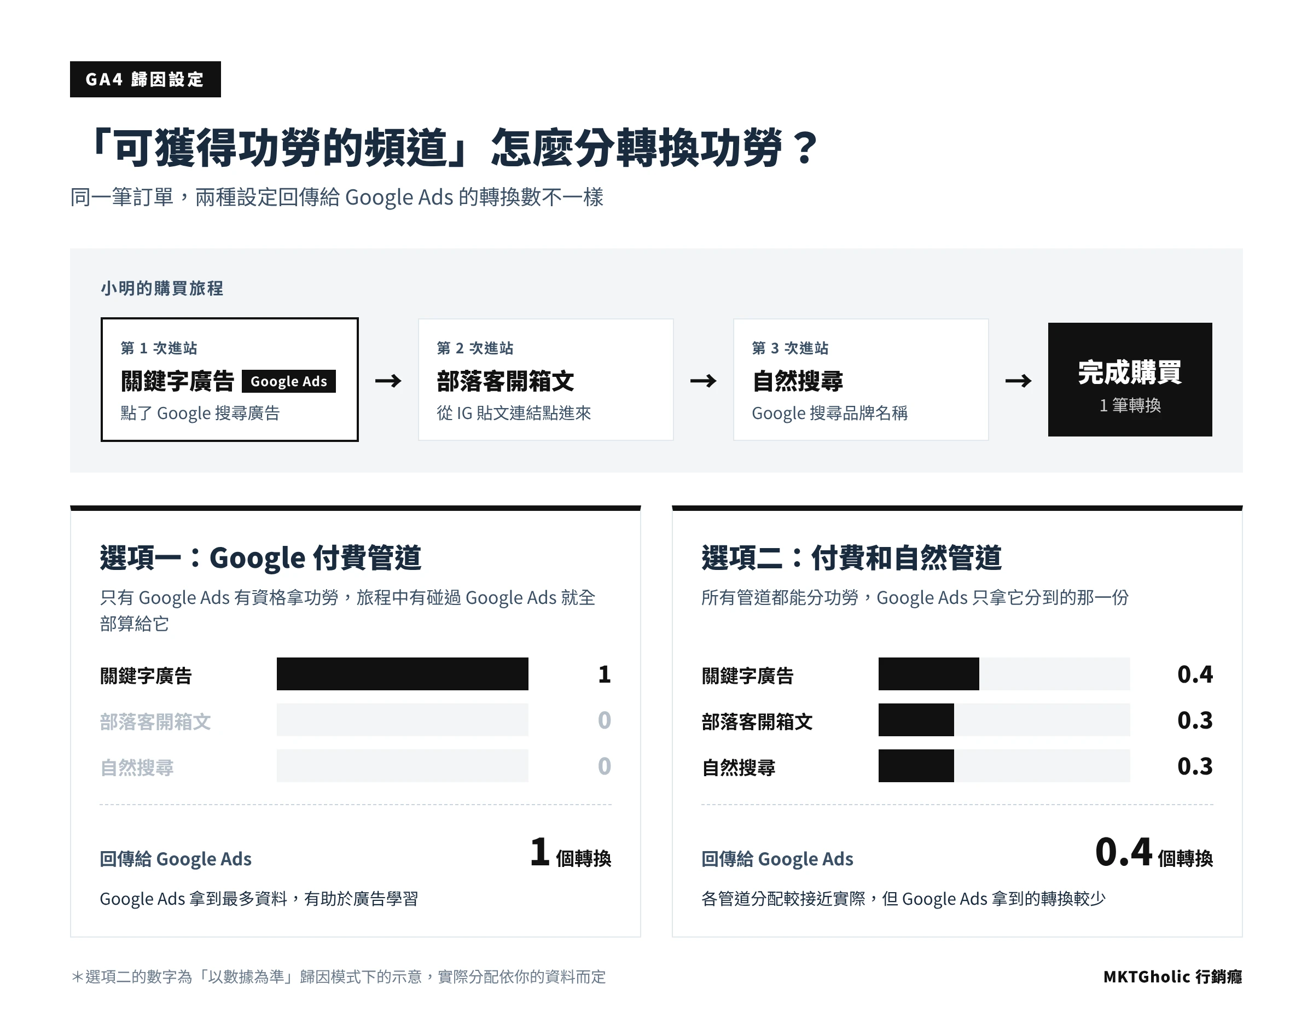Click the empty bar for 部落客開箱文 in option one

pyautogui.click(x=402, y=720)
